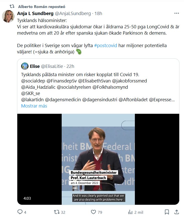This screenshot has width=184, height=218.
Task: Bookmark this tweet
Action: click(167, 212)
